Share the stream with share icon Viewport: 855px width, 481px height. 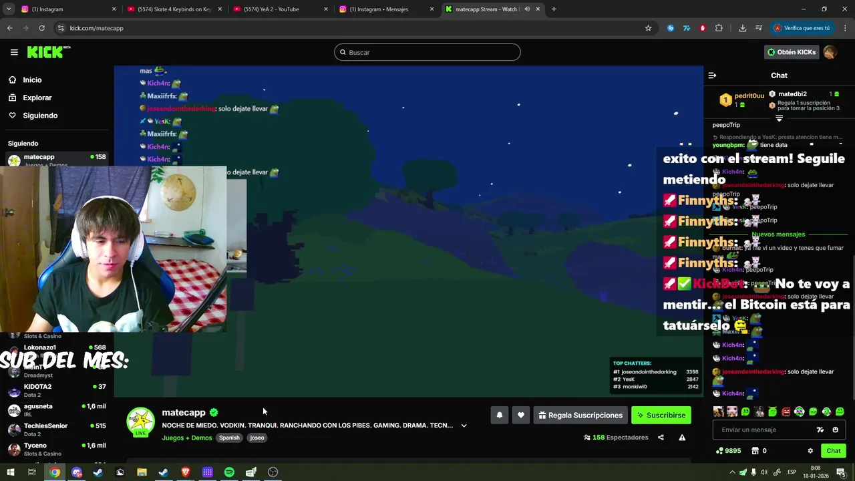tap(661, 438)
